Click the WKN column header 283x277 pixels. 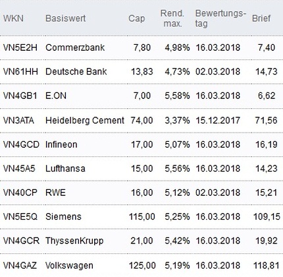click(x=13, y=18)
